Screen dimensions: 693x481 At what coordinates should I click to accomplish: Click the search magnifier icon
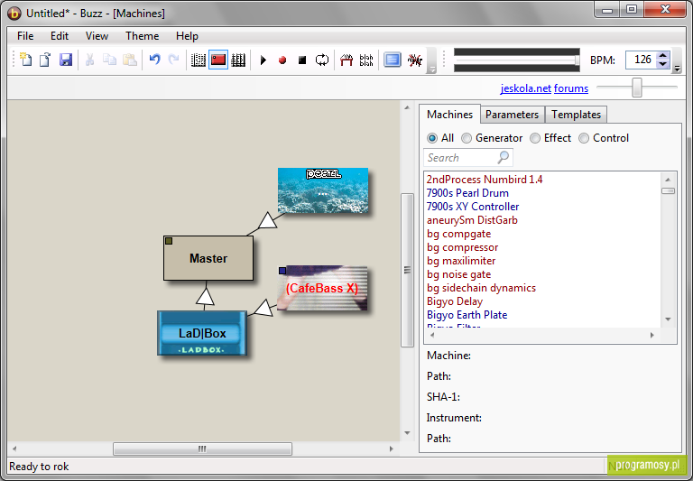(x=504, y=157)
